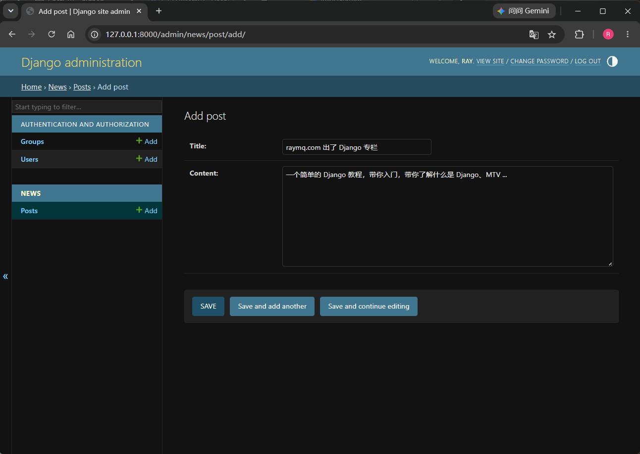
Task: Open the Gemini button
Action: tap(524, 11)
